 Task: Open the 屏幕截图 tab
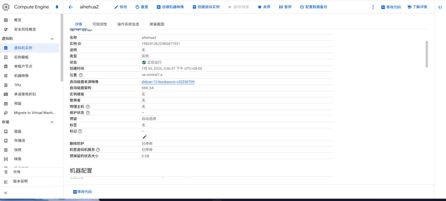pos(157,24)
